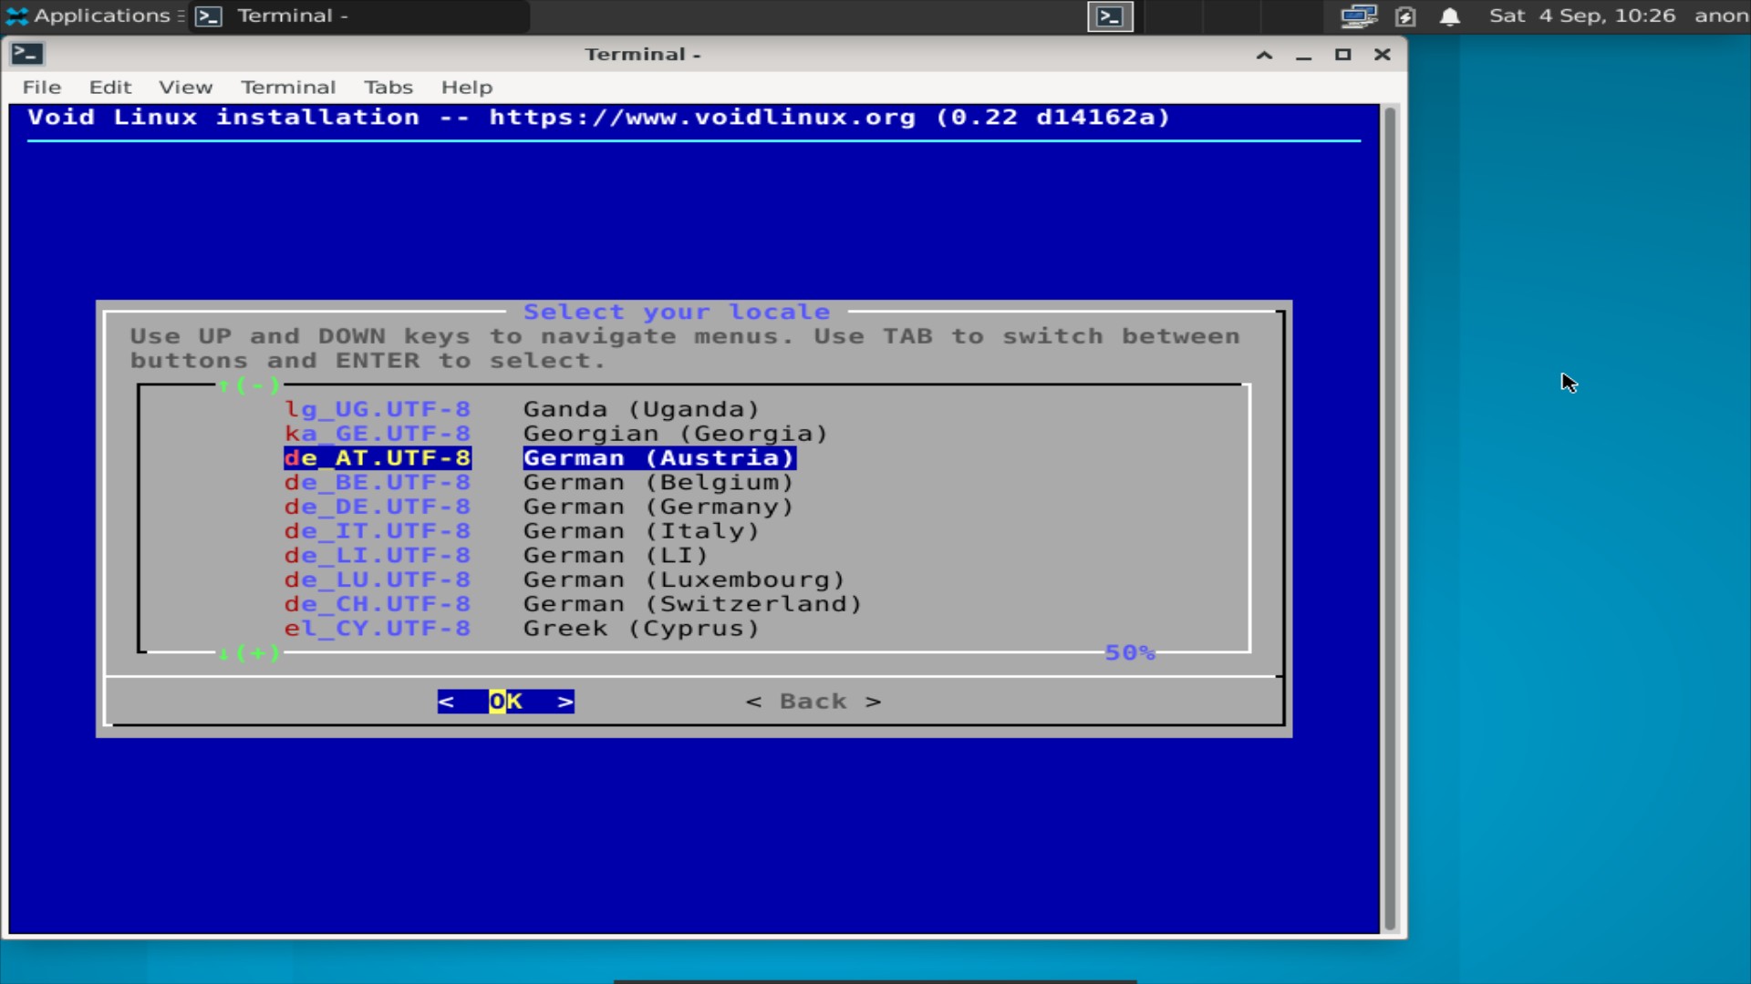Open the Help menu
The width and height of the screenshot is (1751, 984).
466,87
